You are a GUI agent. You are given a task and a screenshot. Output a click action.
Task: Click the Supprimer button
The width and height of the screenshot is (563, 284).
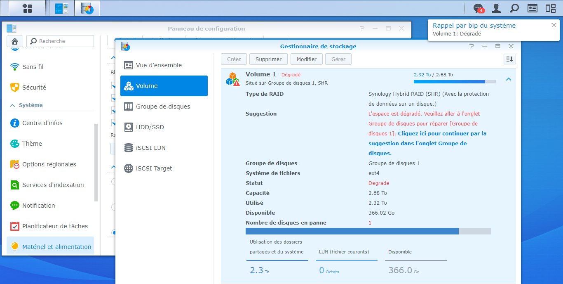point(268,59)
